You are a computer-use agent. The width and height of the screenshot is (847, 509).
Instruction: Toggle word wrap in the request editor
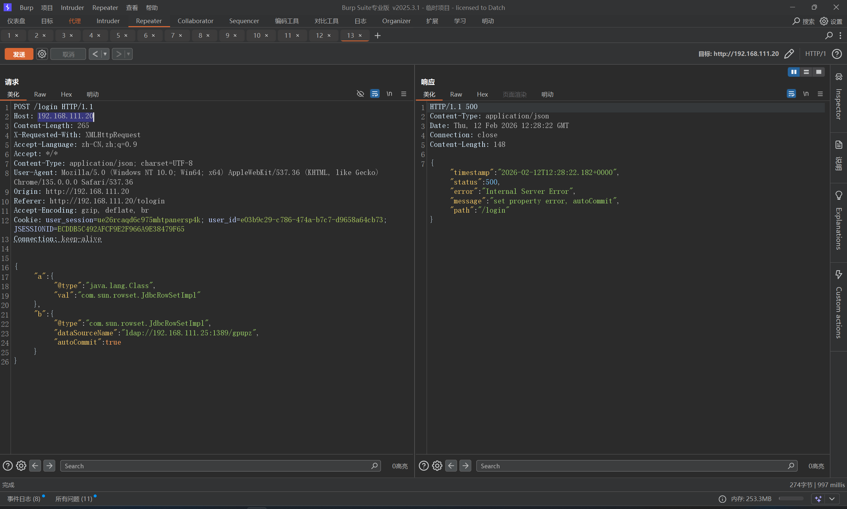[x=375, y=94]
